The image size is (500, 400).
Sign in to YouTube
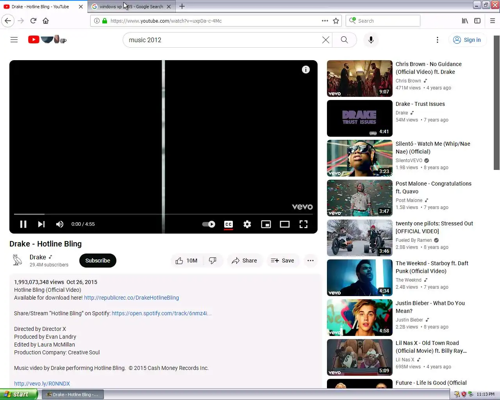click(467, 40)
